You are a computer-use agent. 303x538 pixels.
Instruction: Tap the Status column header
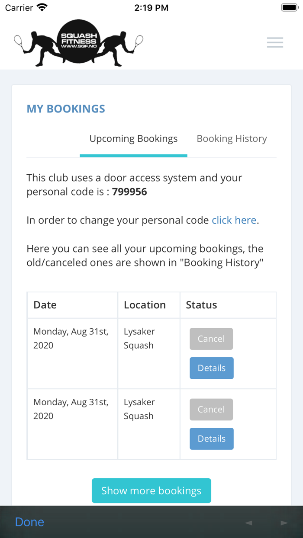201,305
